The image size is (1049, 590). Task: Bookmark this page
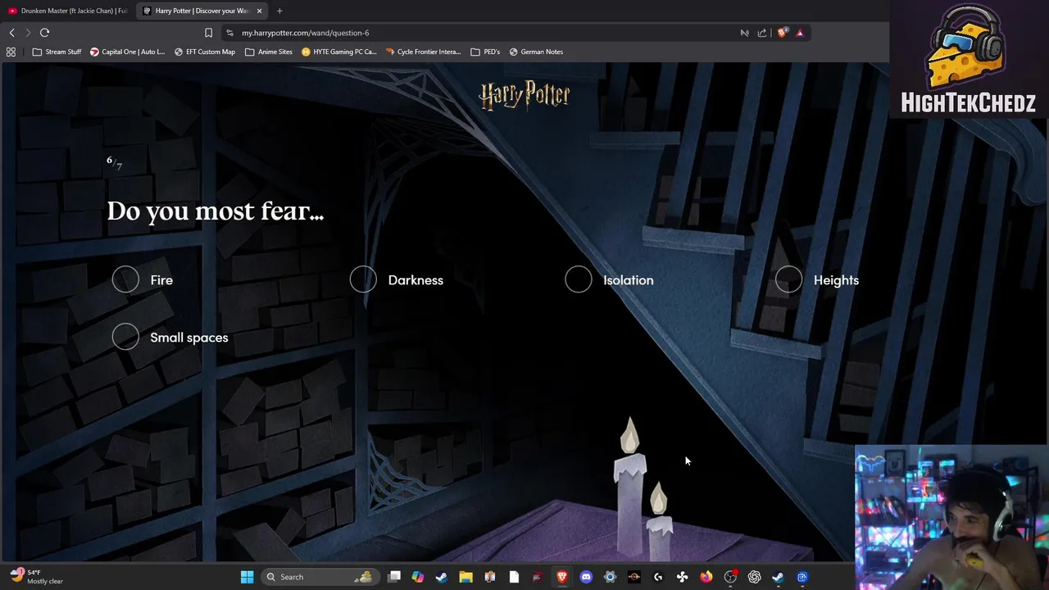point(208,33)
